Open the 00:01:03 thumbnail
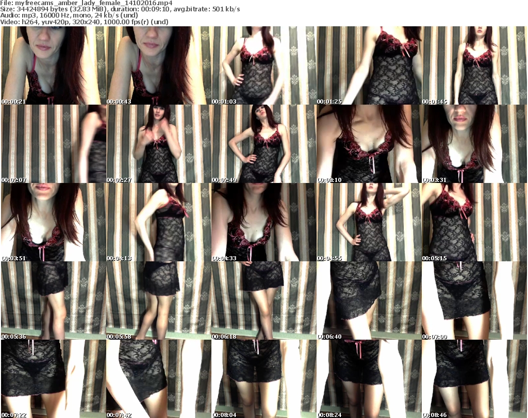The width and height of the screenshot is (528, 418). pos(263,65)
